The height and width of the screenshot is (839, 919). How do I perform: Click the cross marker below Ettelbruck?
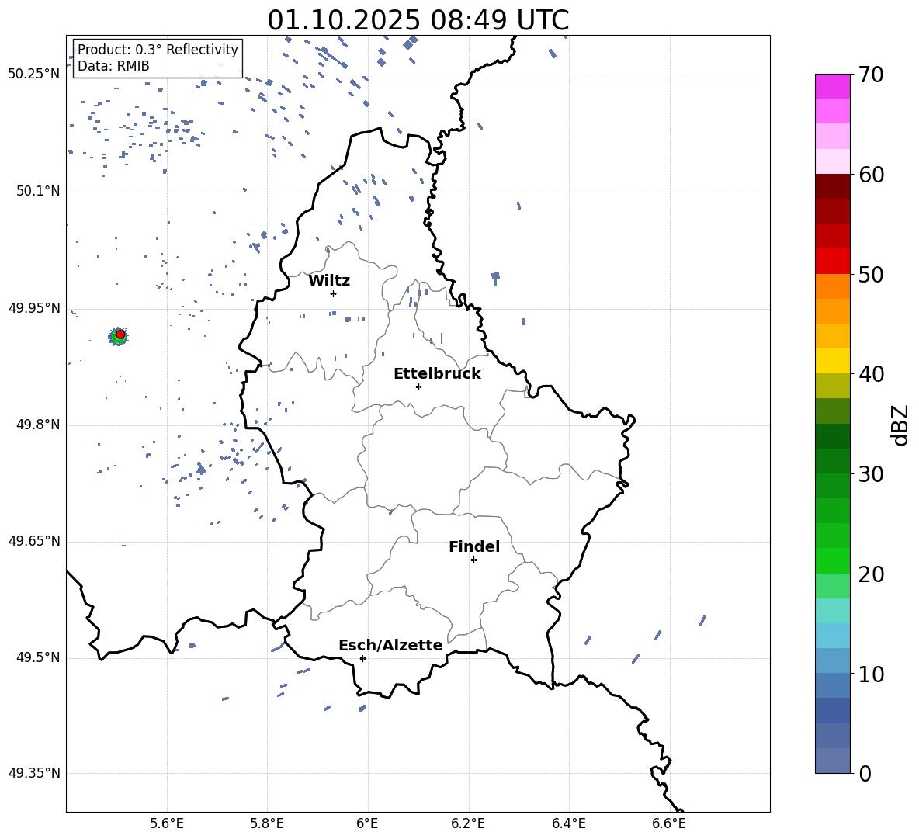pyautogui.click(x=418, y=387)
